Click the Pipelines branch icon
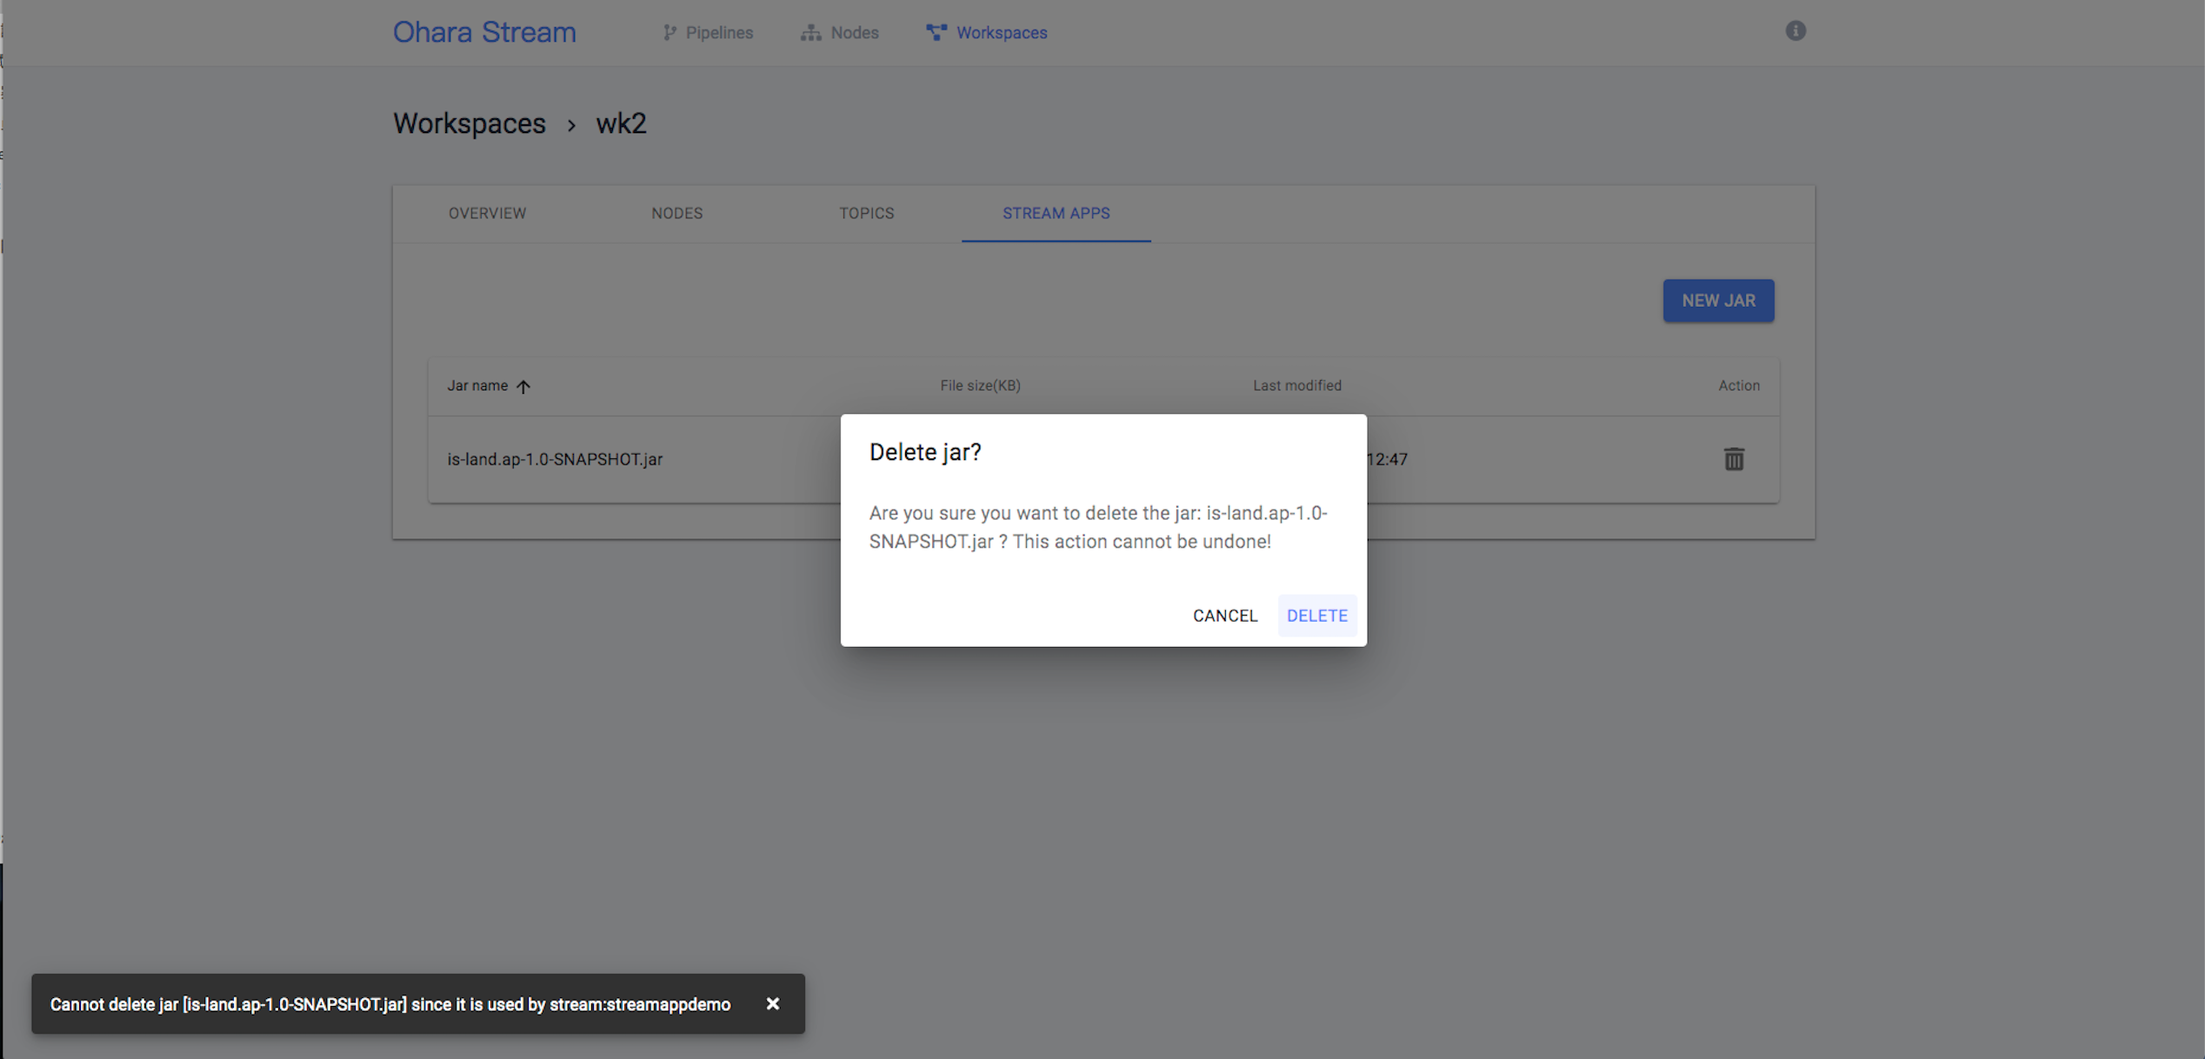The width and height of the screenshot is (2205, 1059). point(669,33)
